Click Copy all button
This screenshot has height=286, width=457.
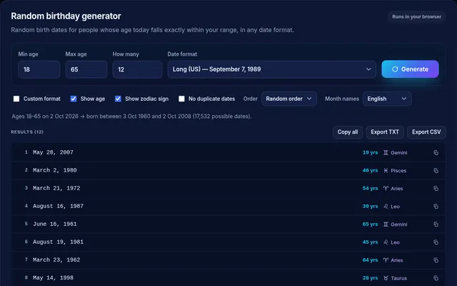coord(348,132)
